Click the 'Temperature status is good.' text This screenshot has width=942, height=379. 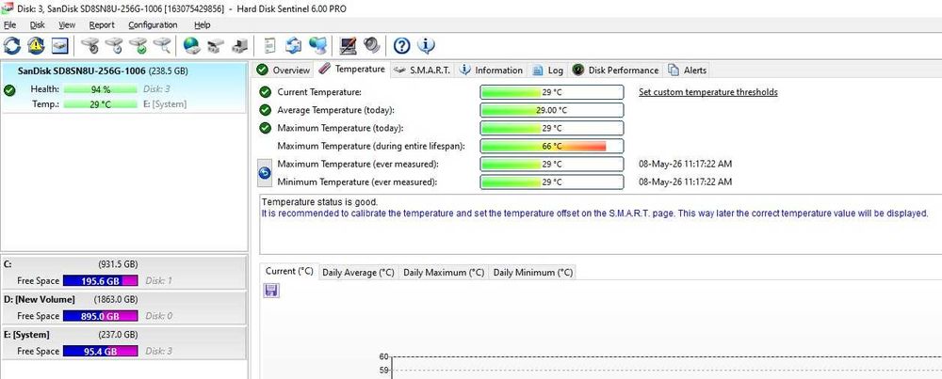[320, 202]
